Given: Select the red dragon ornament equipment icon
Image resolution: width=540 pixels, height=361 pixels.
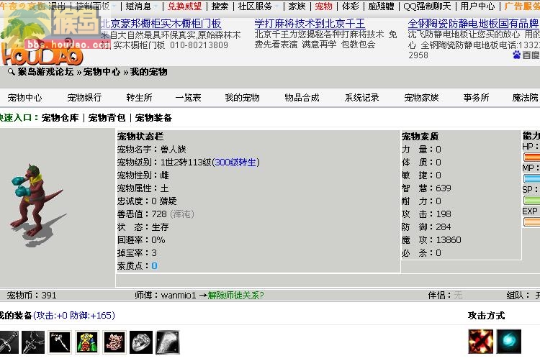Looking at the screenshot, I should click(114, 342).
